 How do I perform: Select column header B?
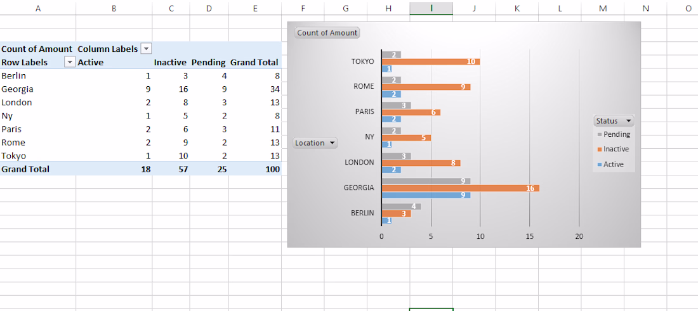pyautogui.click(x=114, y=8)
